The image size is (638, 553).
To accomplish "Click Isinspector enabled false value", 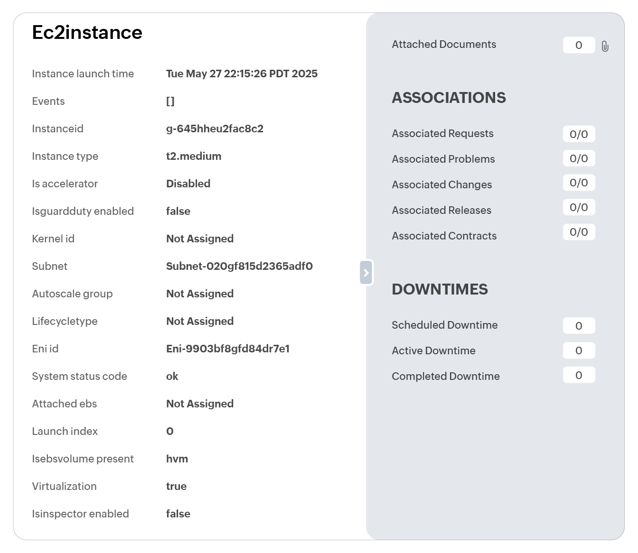I will 178,514.
